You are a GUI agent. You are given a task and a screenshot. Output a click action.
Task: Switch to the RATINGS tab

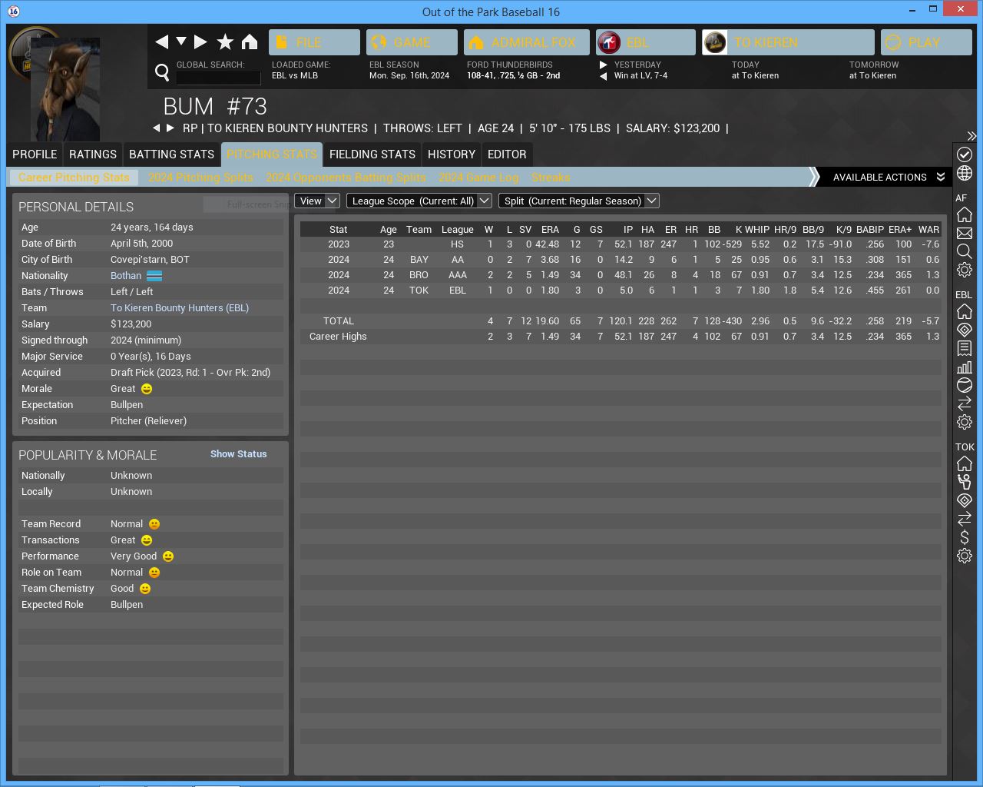point(93,154)
